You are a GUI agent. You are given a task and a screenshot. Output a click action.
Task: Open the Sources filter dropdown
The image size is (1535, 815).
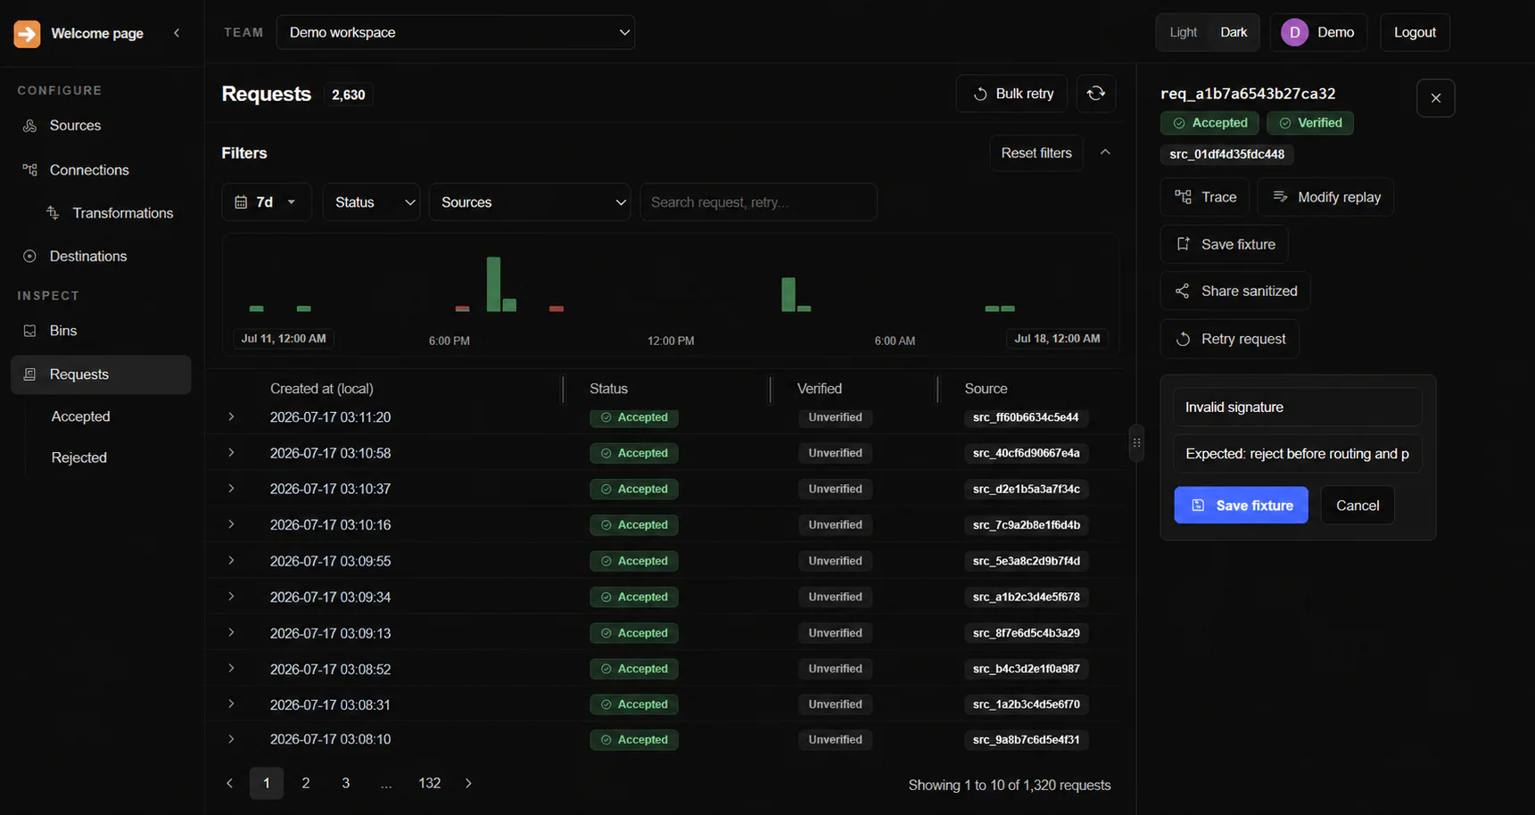point(530,202)
